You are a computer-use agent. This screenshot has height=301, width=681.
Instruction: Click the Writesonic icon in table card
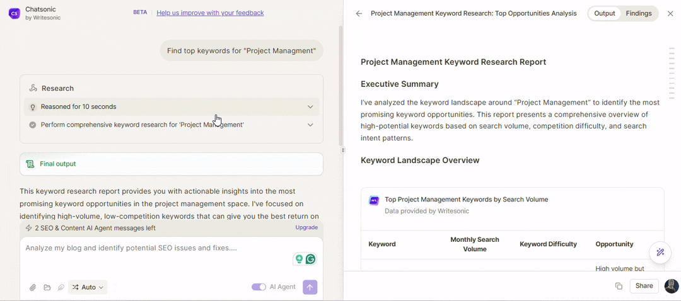point(373,200)
